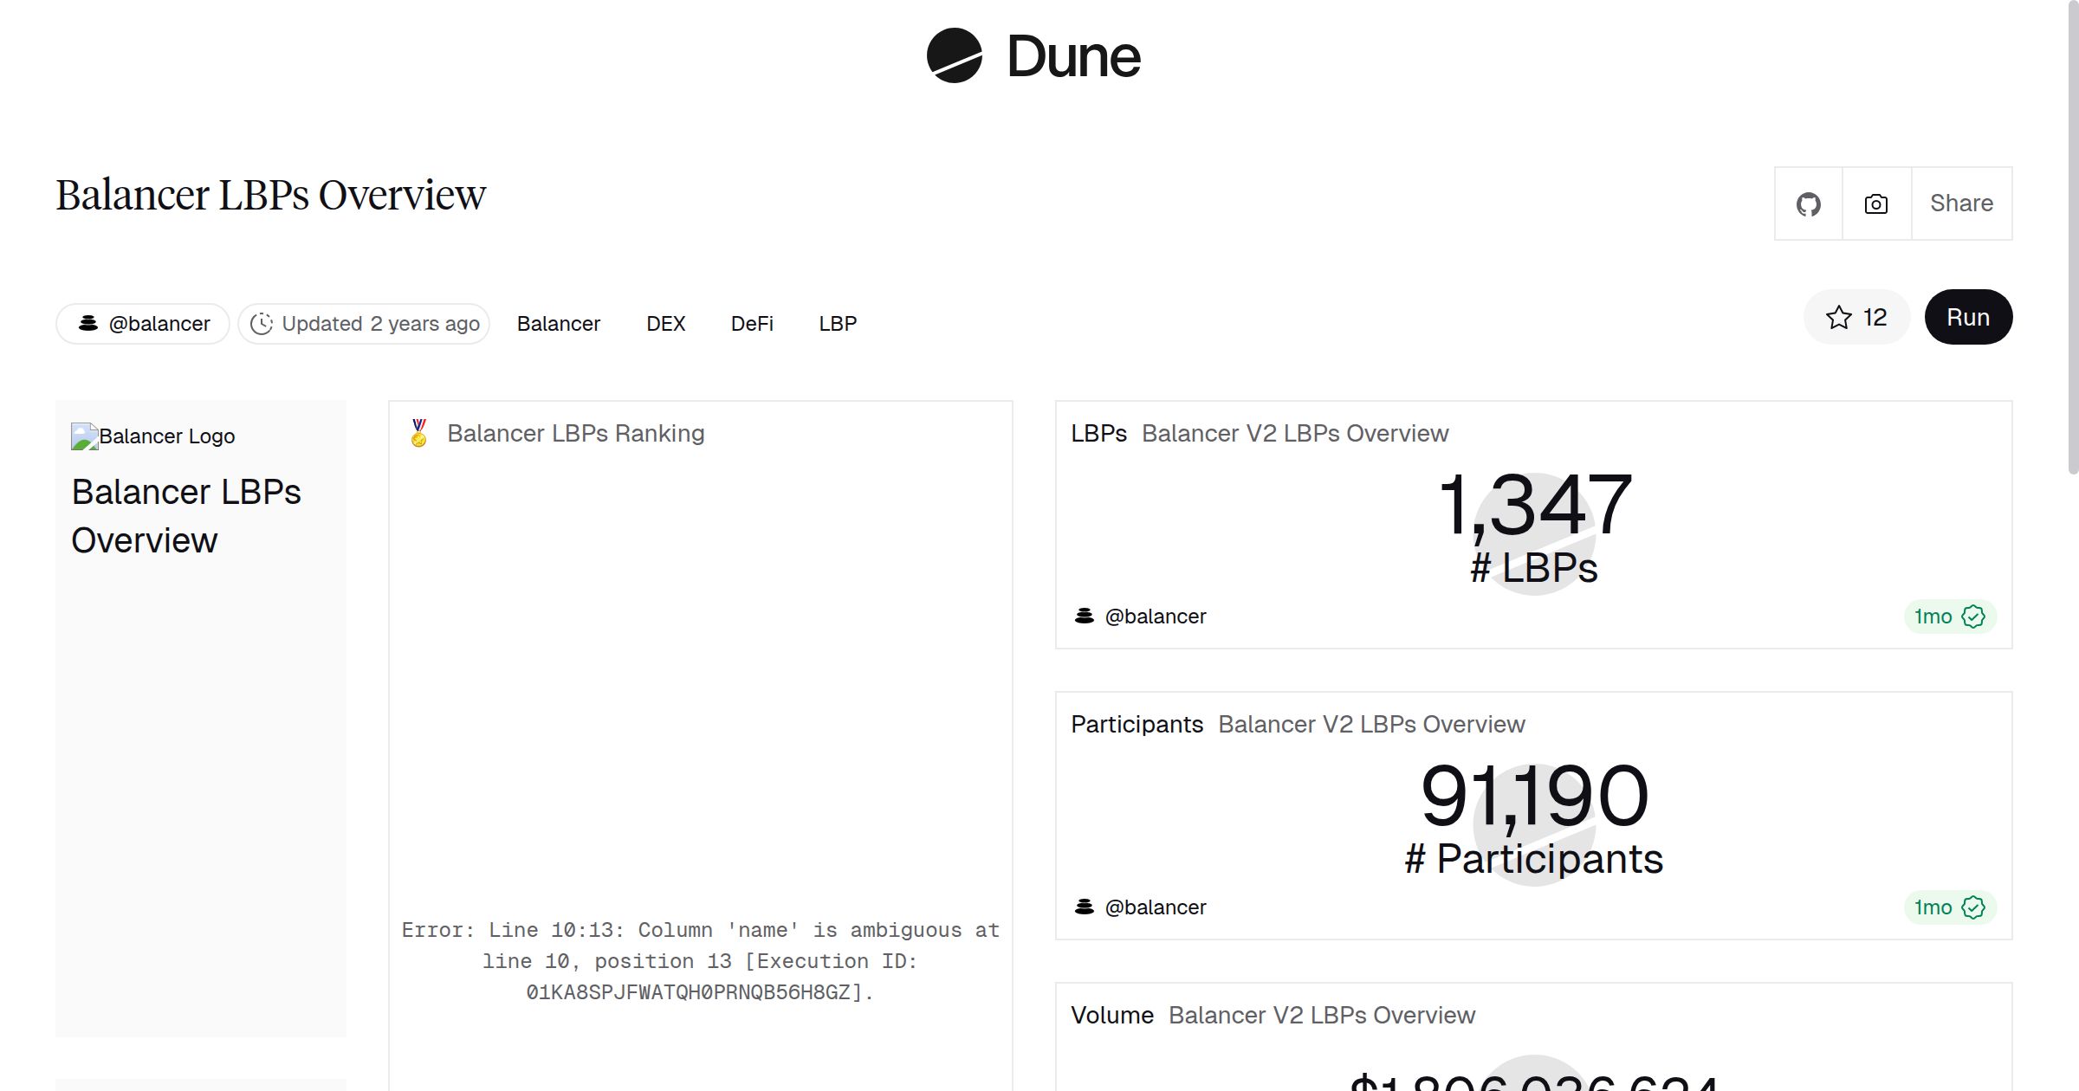Viewport: 2079px width, 1091px height.
Task: Open Balancer LBPs Ranking query title
Action: 575,433
